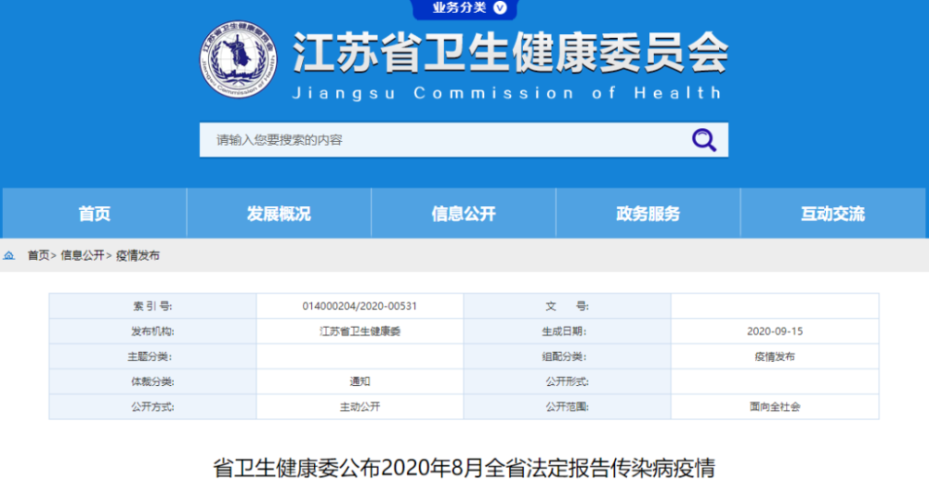Image resolution: width=929 pixels, height=491 pixels.
Task: Click the 通知 cell in table
Action: pos(360,381)
